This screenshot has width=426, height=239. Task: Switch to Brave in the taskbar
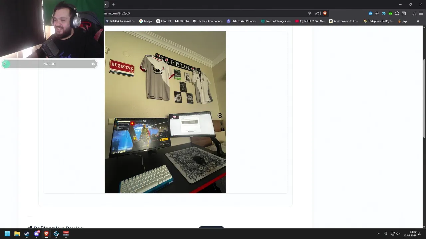pos(46,234)
